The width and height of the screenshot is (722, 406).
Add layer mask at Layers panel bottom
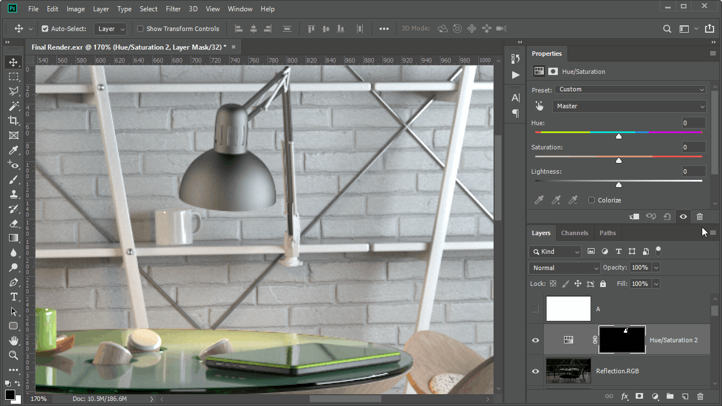(x=640, y=397)
